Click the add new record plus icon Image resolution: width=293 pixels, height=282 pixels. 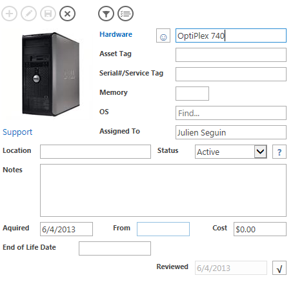[x=9, y=14]
